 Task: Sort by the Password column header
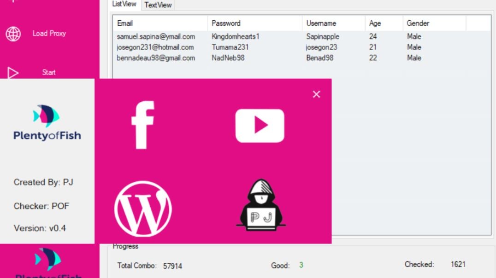pos(254,23)
